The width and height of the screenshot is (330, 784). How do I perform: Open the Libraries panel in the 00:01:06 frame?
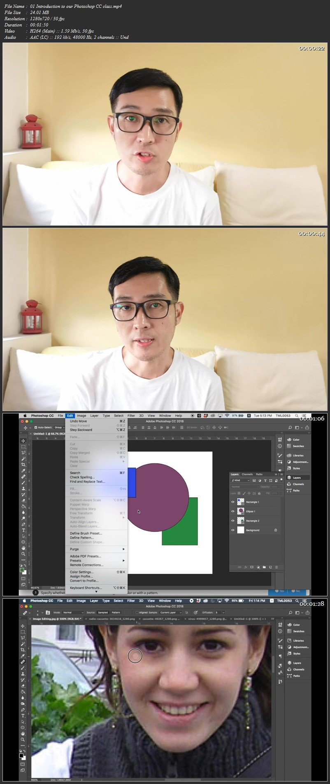coord(295,456)
